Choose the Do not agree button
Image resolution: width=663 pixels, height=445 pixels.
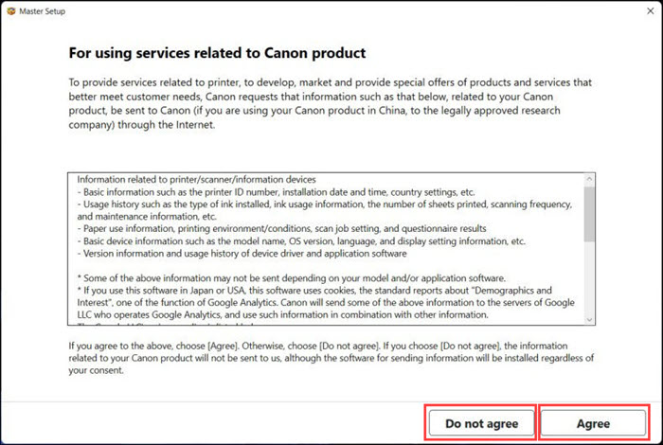481,423
